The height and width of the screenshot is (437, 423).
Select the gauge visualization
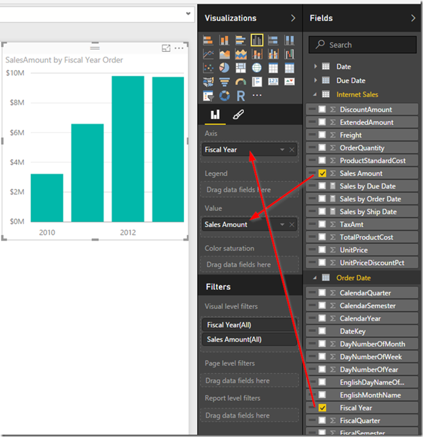click(240, 82)
